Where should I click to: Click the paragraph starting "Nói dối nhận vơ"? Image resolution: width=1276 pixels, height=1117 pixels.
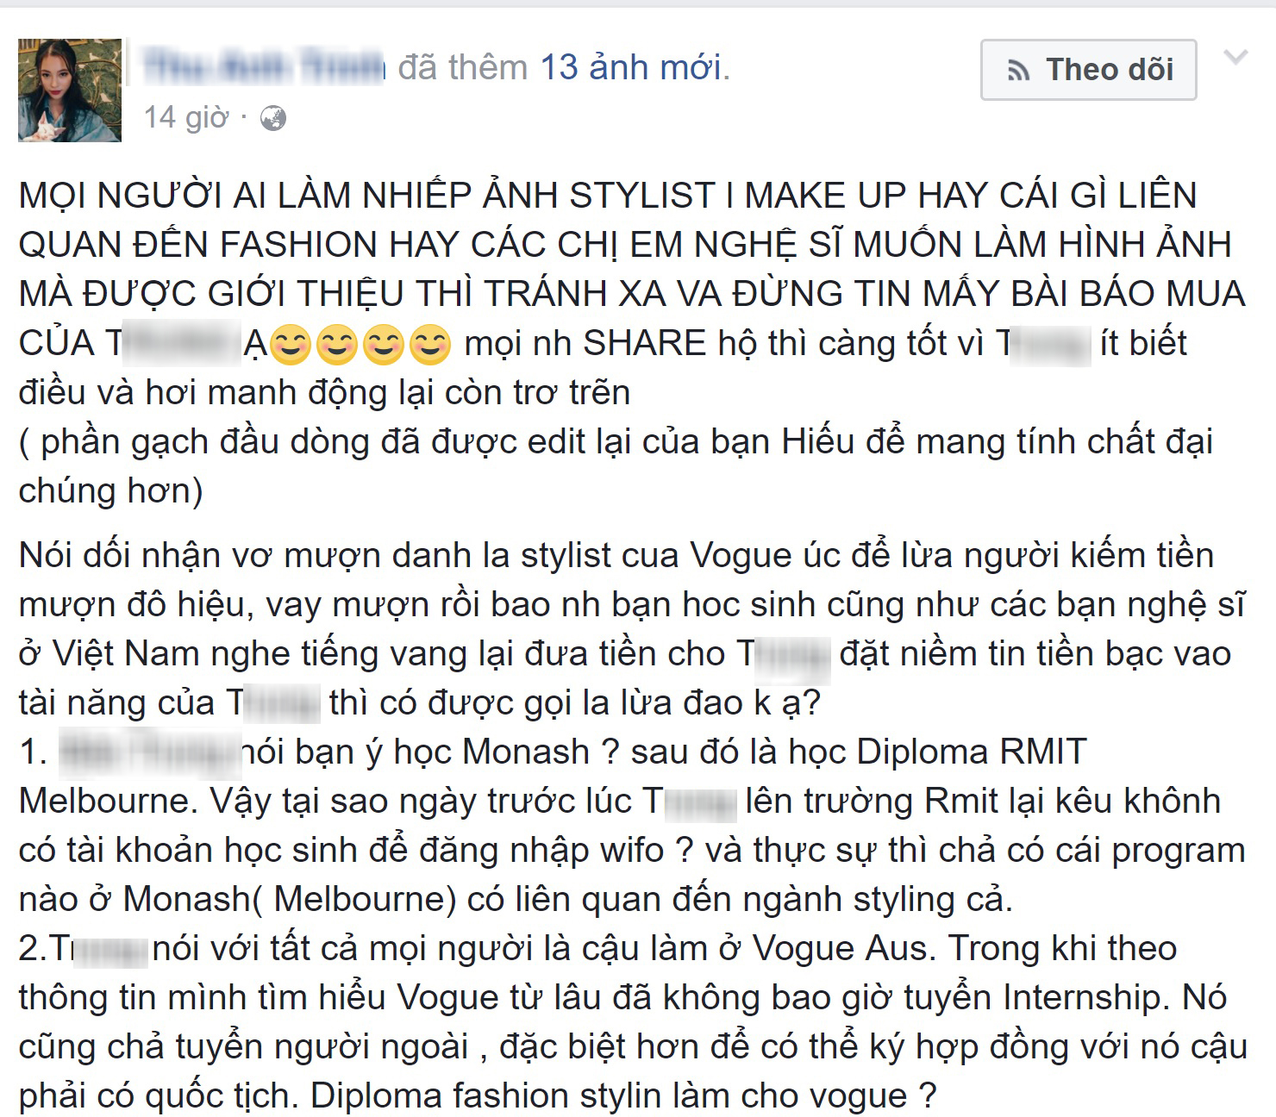coord(632,629)
